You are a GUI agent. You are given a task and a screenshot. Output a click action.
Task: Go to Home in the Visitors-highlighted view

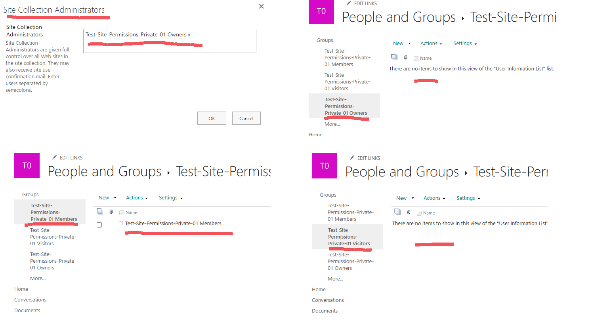point(319,289)
